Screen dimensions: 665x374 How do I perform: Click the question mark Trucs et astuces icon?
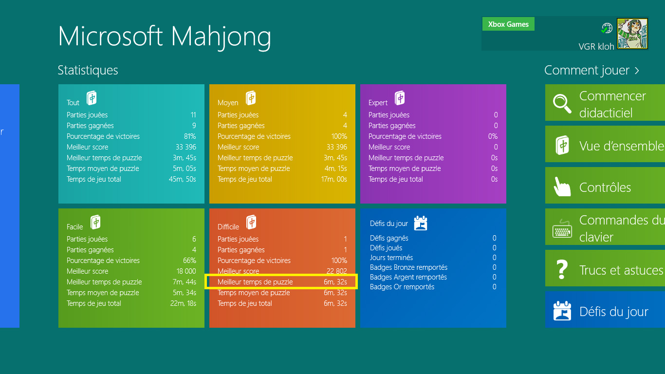tap(562, 269)
